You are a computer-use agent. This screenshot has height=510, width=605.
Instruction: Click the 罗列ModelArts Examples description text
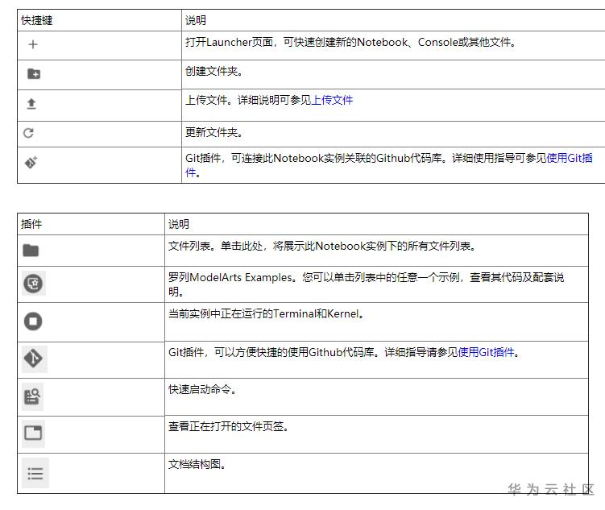(367, 284)
